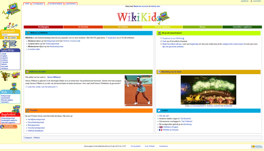
Task: Select Recente wijzigingen in the navigation bar
Action: tap(163, 27)
